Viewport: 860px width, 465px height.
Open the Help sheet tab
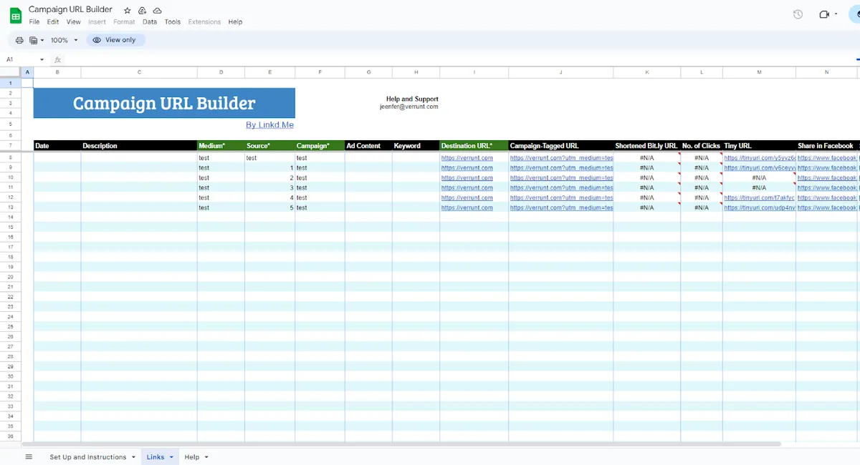(191, 456)
